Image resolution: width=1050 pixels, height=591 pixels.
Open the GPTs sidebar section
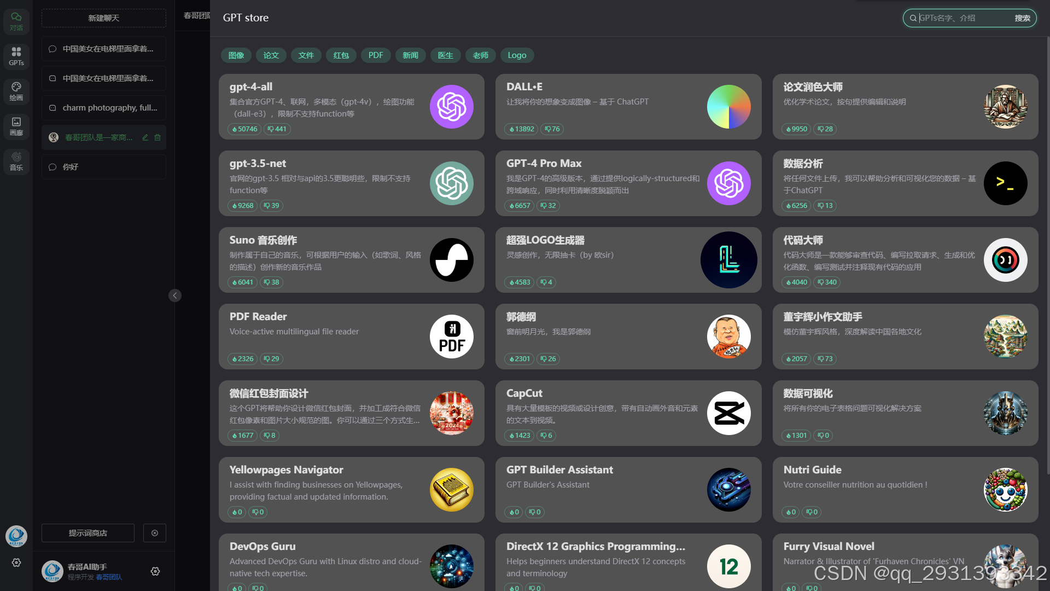click(x=16, y=56)
